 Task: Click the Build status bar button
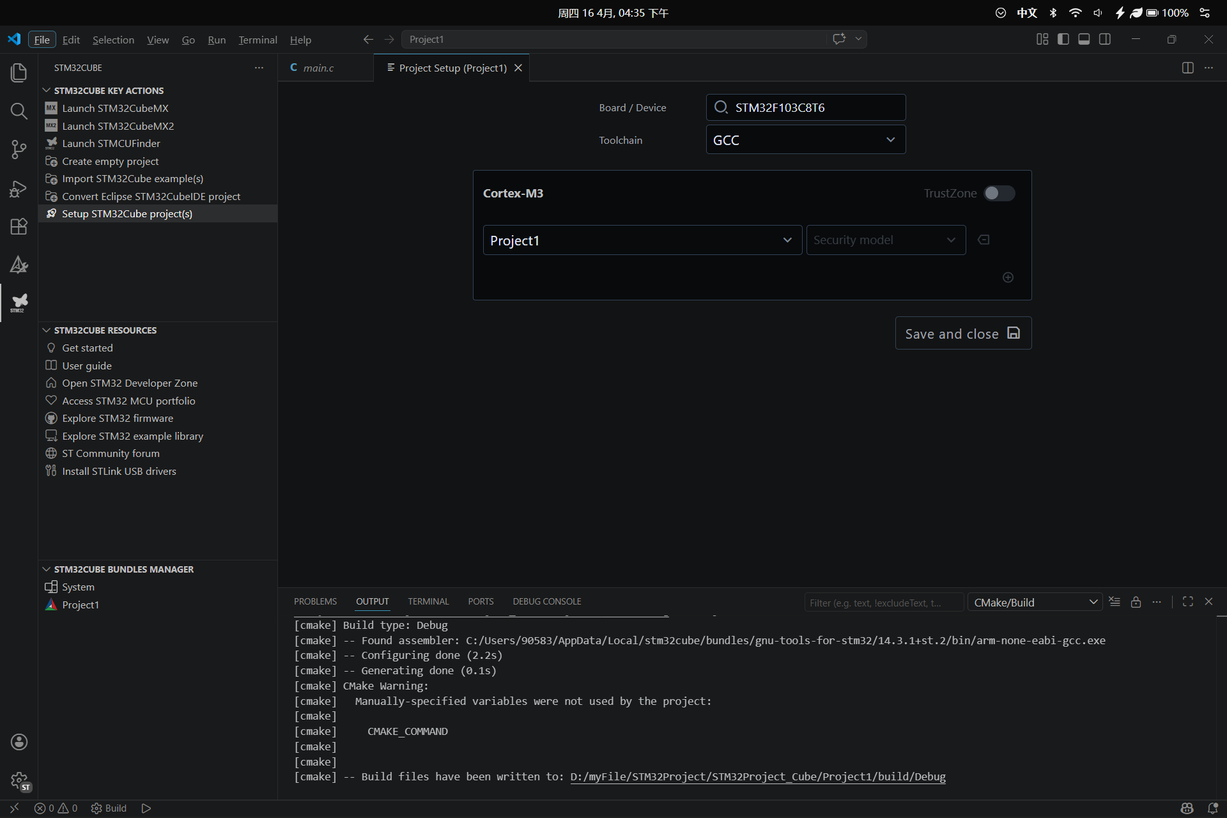[109, 808]
